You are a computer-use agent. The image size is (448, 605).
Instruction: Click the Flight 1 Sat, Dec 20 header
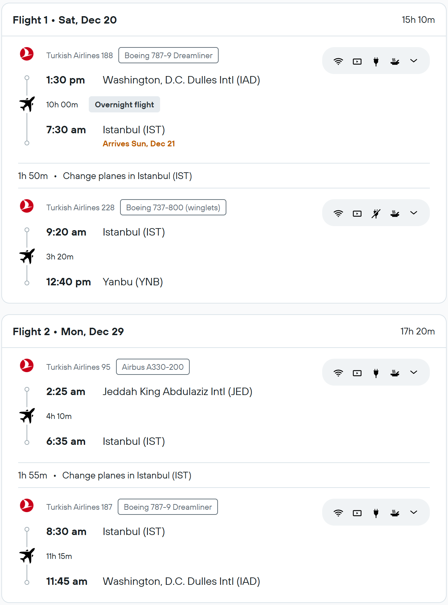point(65,20)
